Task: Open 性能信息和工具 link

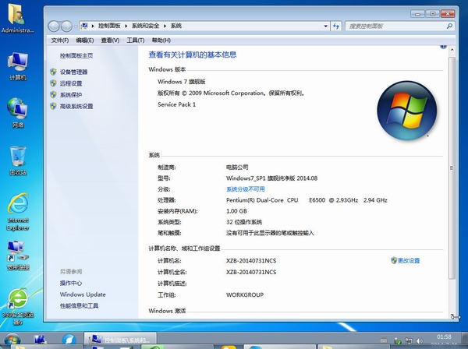Action: 79,306
